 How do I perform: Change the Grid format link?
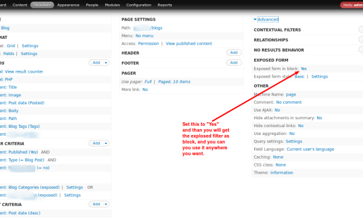(11, 46)
